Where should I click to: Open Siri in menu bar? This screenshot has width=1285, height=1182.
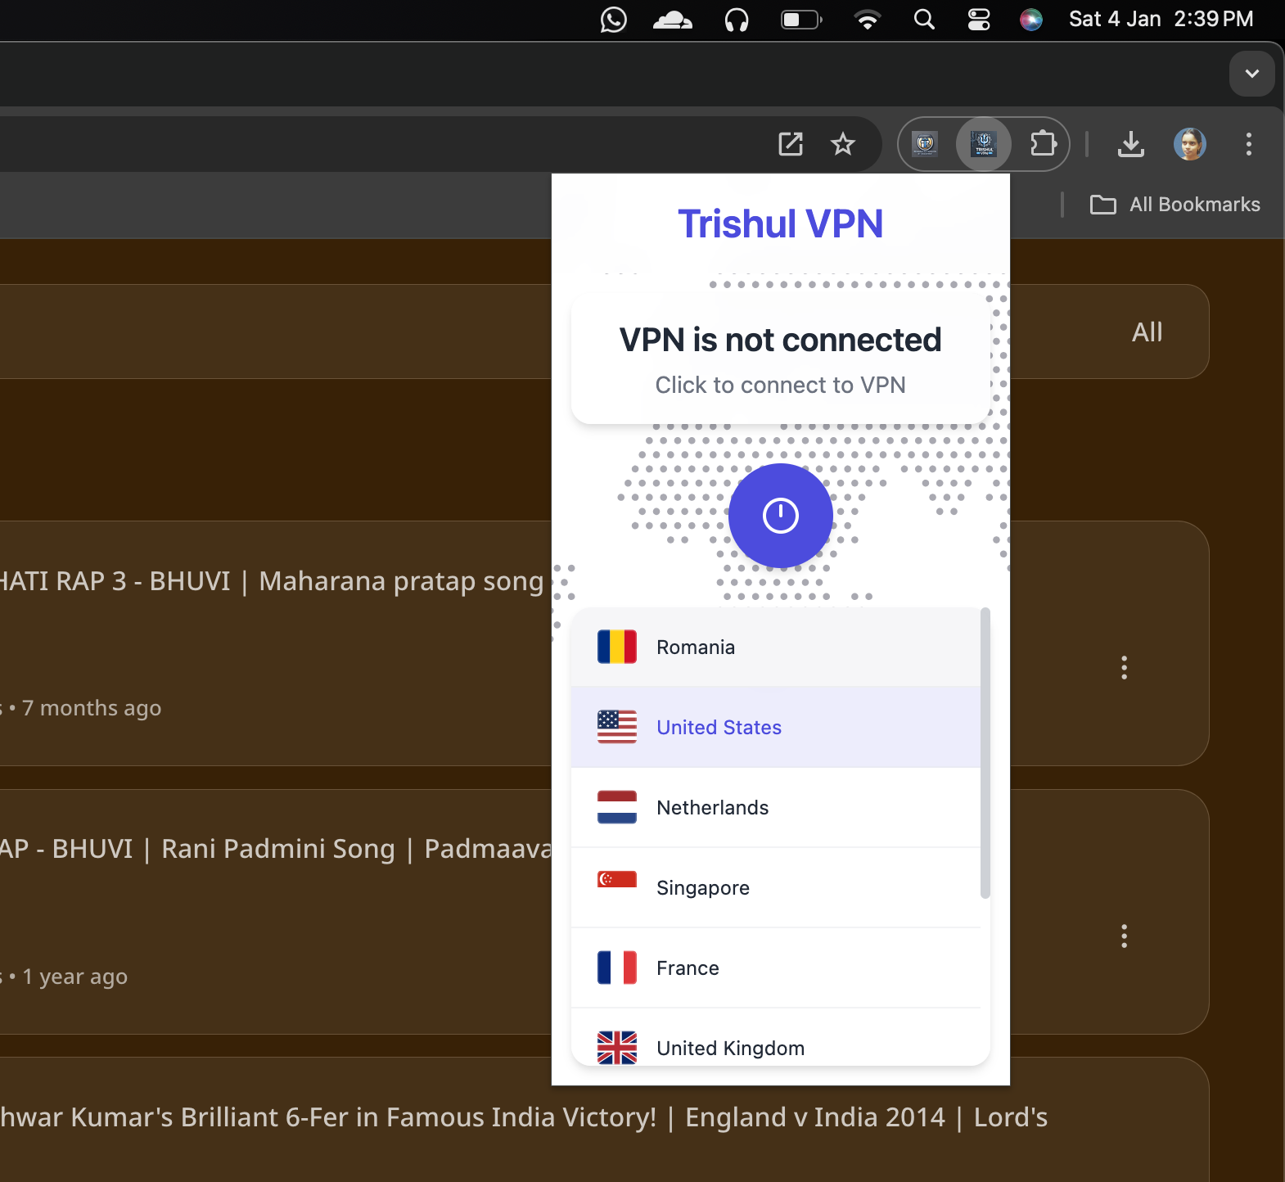[x=1031, y=20]
